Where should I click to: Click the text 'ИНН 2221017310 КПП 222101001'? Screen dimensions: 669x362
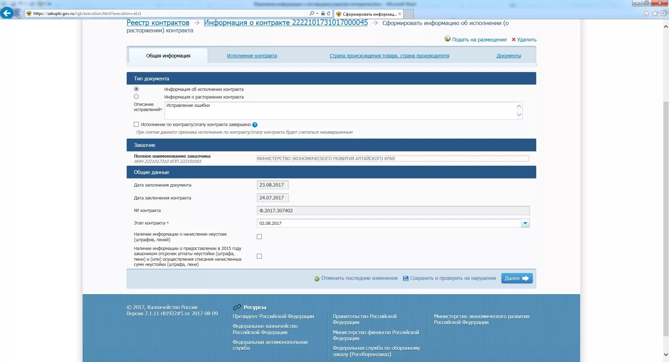[168, 162]
